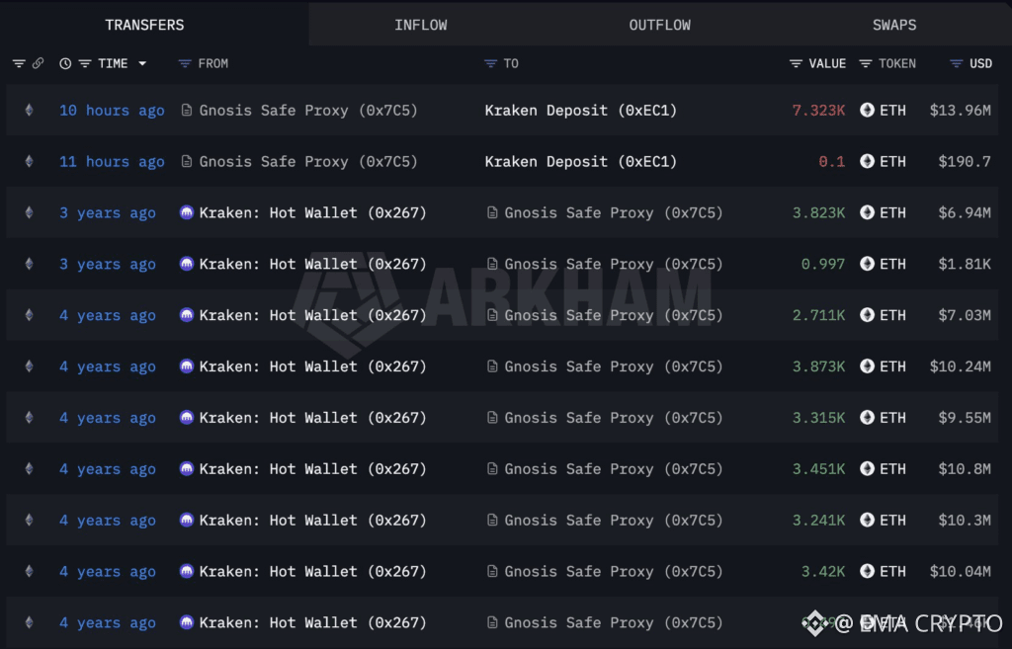
Task: Click Gnosis Safe Proxy recipient in $10.8M row
Action: tap(613, 469)
